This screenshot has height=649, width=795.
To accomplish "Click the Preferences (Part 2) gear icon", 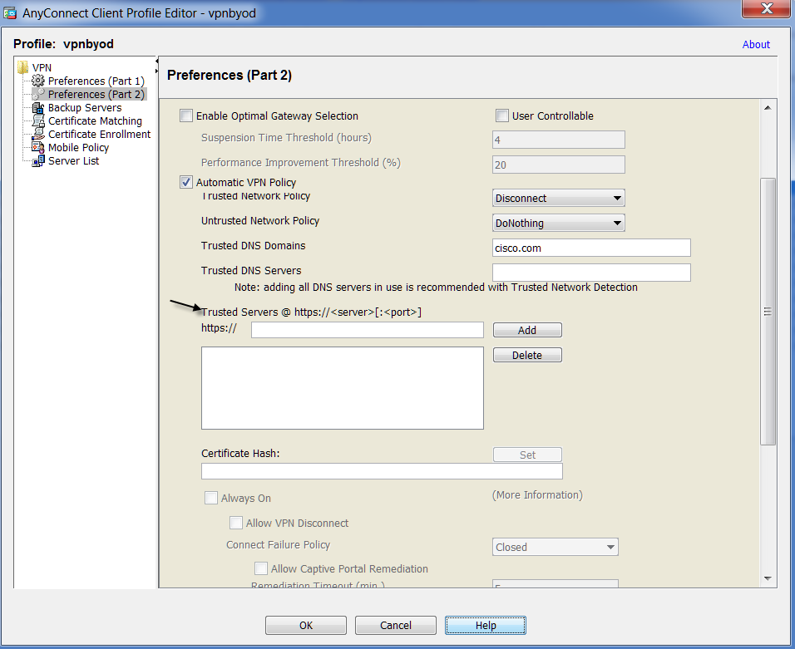I will pos(38,94).
